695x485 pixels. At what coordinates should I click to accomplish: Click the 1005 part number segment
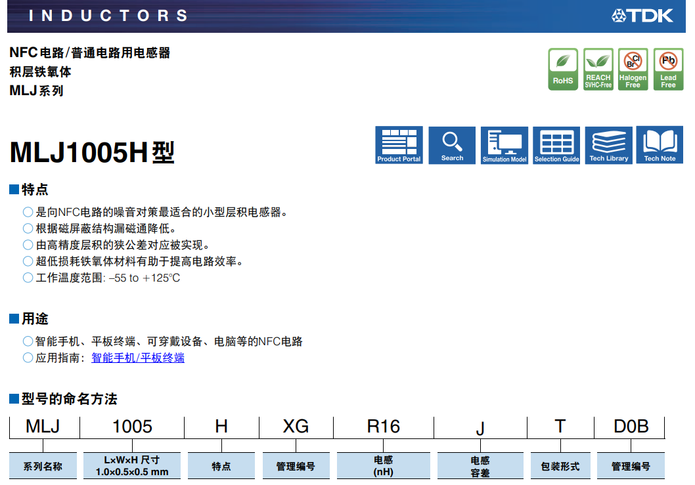point(132,427)
